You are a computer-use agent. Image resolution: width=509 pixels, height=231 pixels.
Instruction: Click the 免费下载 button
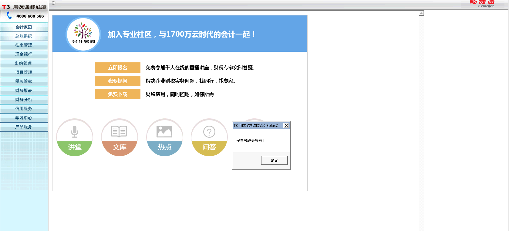118,94
